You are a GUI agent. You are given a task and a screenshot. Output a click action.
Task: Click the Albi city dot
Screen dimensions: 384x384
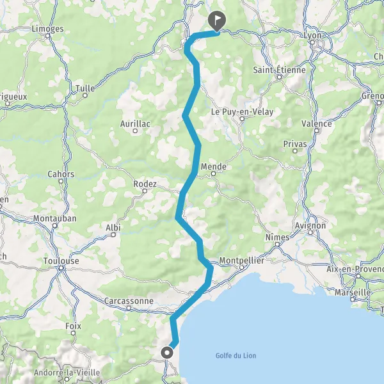click(x=113, y=235)
